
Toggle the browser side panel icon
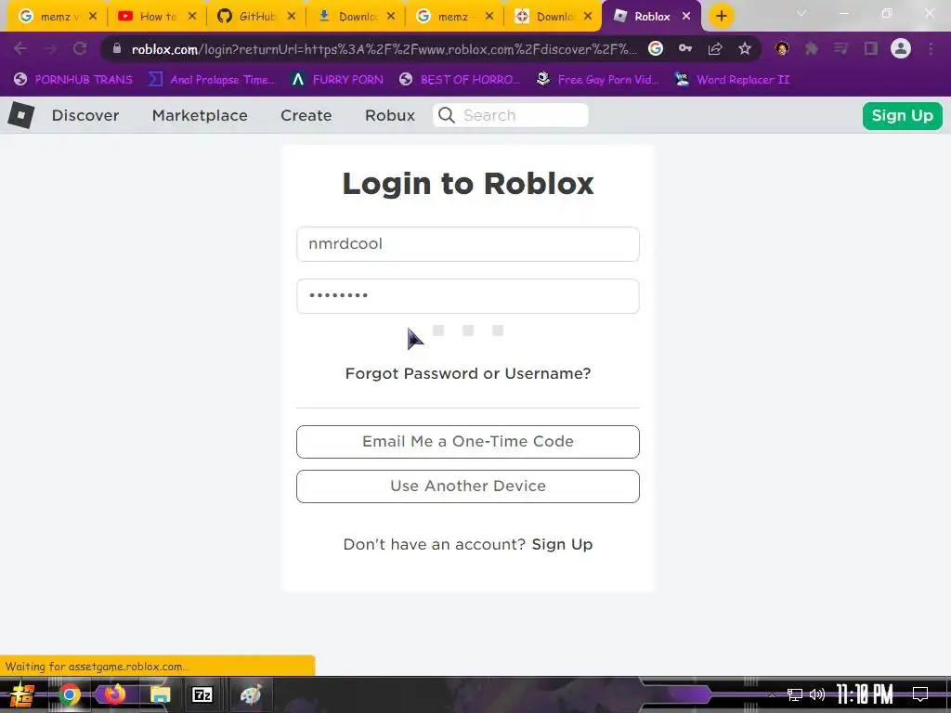click(x=871, y=48)
